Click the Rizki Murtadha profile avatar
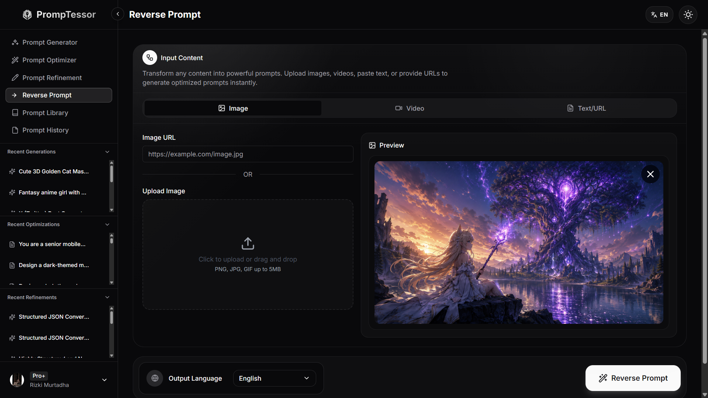 17,380
